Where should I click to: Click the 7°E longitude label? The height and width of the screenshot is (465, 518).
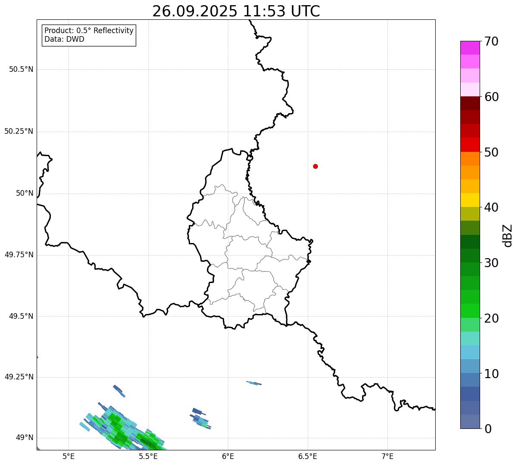[387, 456]
